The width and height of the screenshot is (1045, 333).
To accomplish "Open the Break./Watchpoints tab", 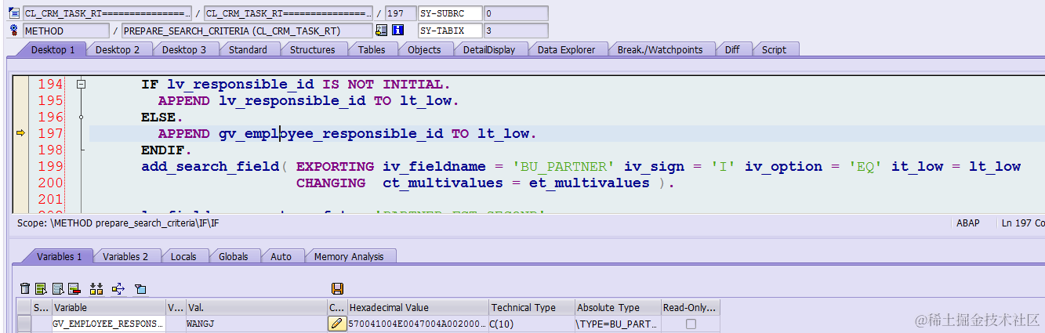I will [660, 49].
